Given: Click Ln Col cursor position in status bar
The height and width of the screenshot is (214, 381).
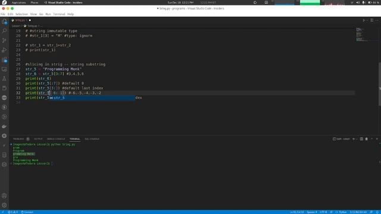Looking at the screenshot, I should click(x=296, y=212).
